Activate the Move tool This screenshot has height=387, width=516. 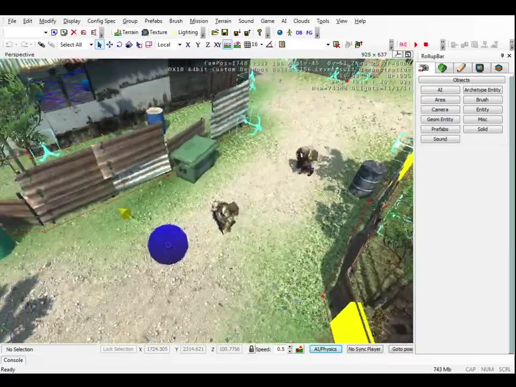click(x=110, y=45)
